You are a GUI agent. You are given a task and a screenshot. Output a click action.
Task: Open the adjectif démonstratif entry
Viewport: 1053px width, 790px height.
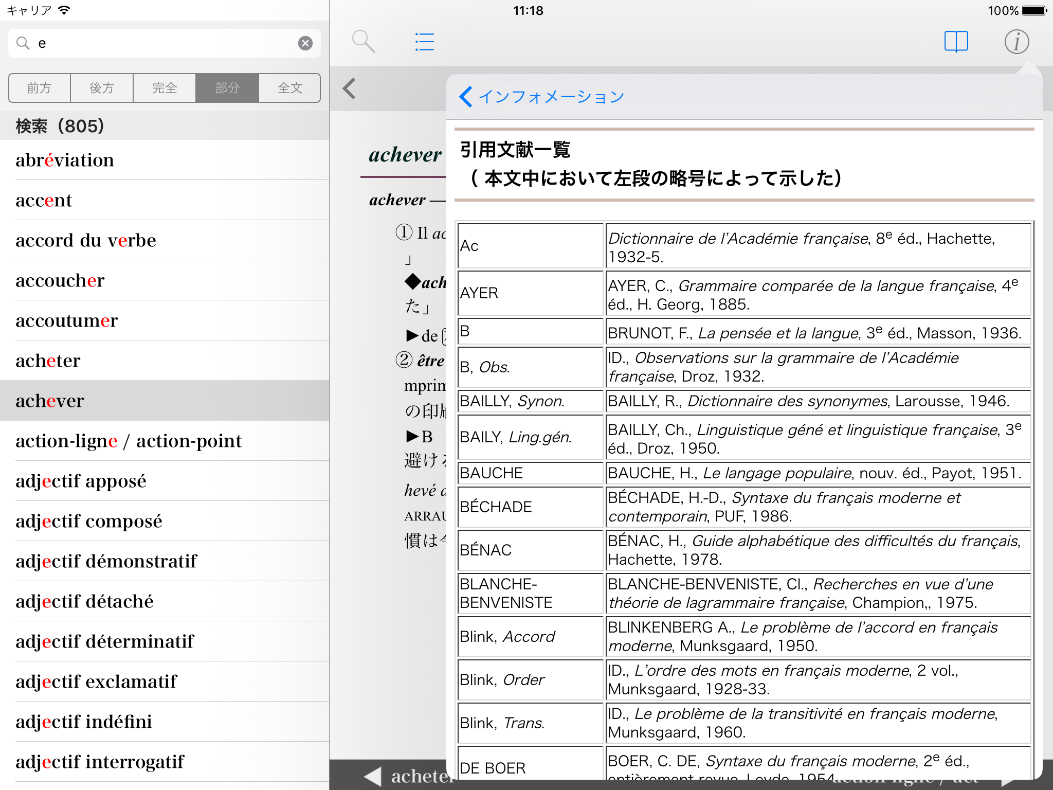coord(106,561)
